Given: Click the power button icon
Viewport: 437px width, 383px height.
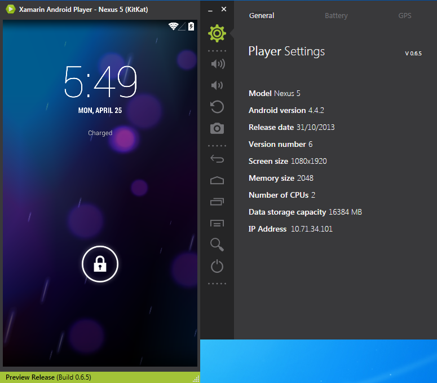Looking at the screenshot, I should (x=217, y=266).
